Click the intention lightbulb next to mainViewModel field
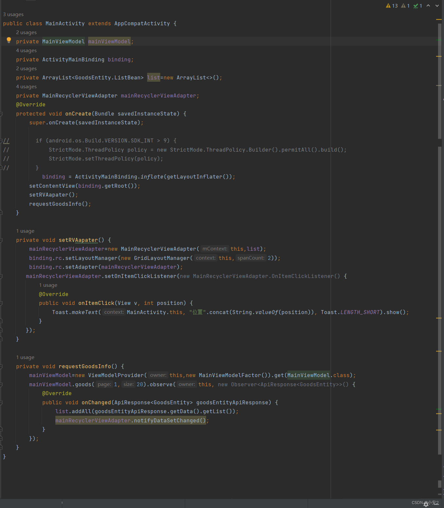The height and width of the screenshot is (508, 444). pyautogui.click(x=9, y=40)
